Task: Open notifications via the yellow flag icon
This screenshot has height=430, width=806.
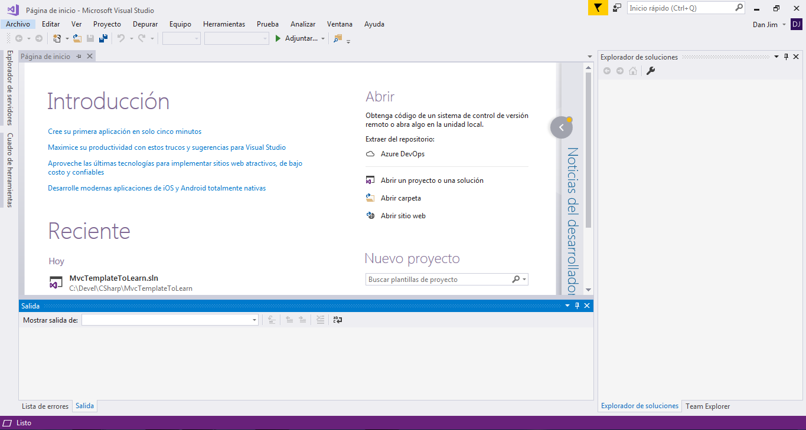Action: (598, 8)
